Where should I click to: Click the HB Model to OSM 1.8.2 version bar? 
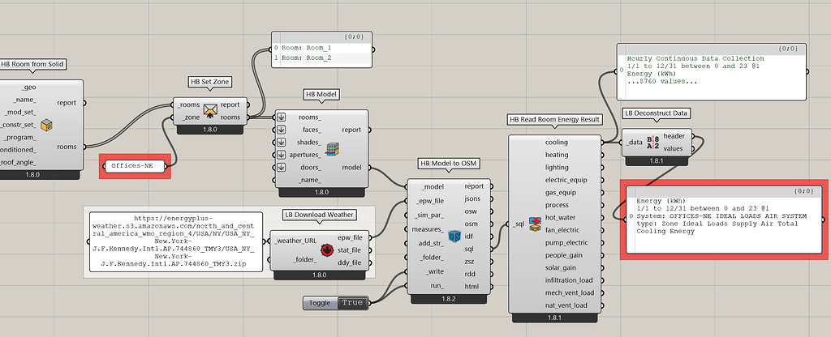(x=448, y=299)
